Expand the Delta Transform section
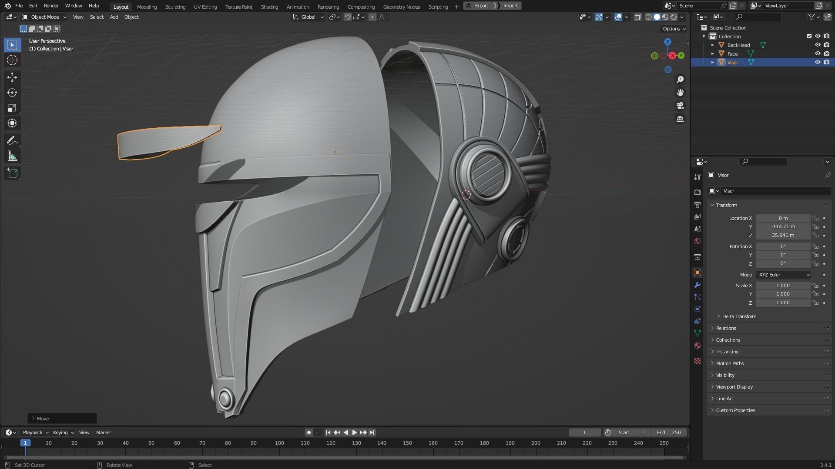The image size is (835, 469). 739,316
